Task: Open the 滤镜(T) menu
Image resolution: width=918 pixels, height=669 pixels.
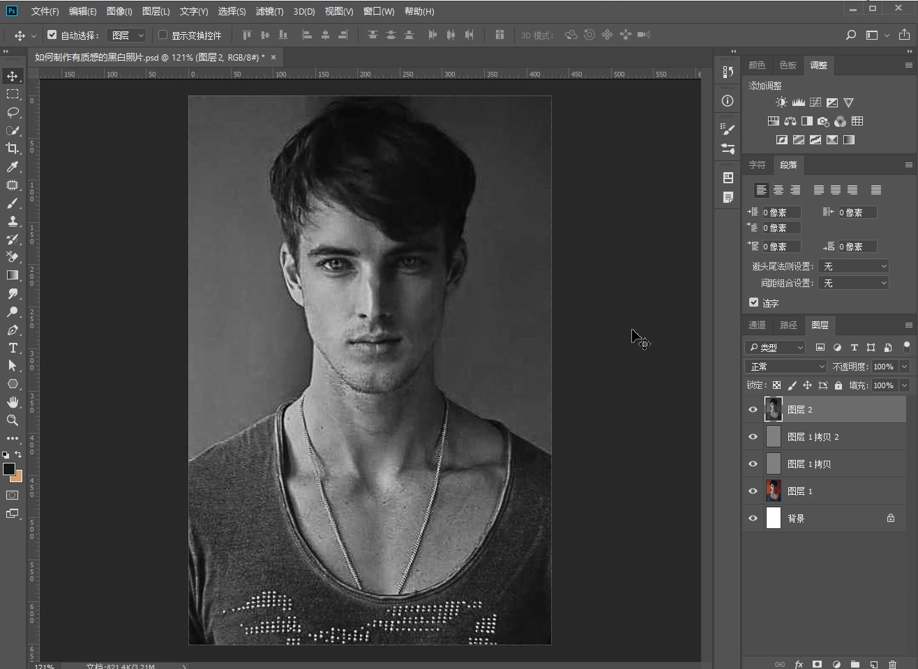Action: 269,11
